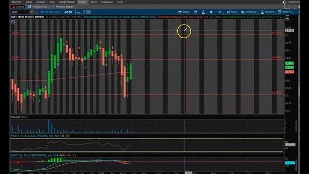The image size is (309, 174).
Task: Click the IQST symbol input field
Action: (x=20, y=12)
